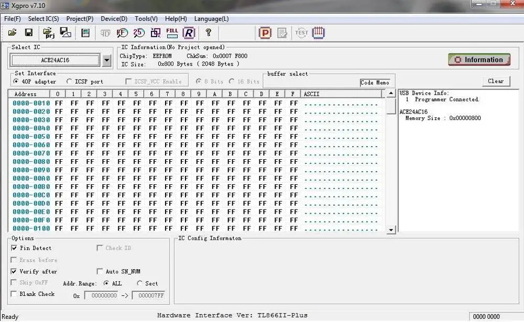Enable the Blank Check checkbox

(14, 294)
